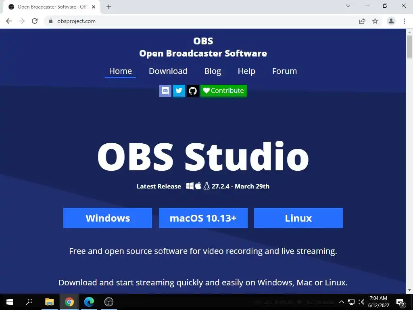Click the page vertical scrollbar thumb

[409, 47]
